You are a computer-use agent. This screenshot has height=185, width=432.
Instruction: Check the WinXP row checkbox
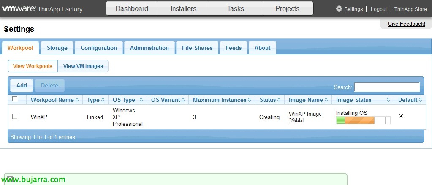click(x=15, y=116)
